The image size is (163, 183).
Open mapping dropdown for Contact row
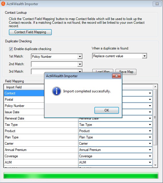[x=150, y=93]
